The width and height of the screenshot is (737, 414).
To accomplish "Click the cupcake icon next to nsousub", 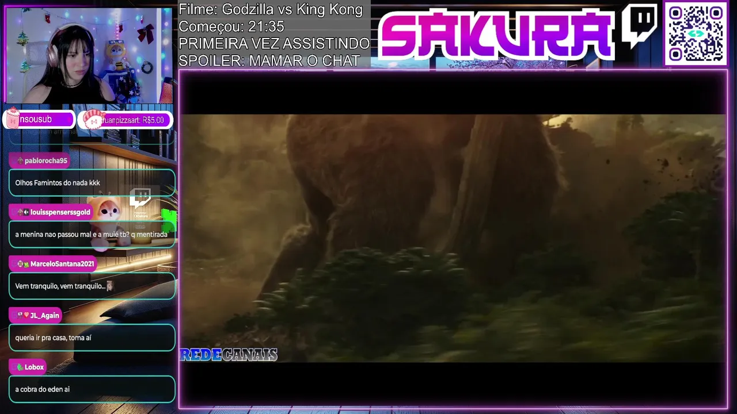I will coord(13,119).
